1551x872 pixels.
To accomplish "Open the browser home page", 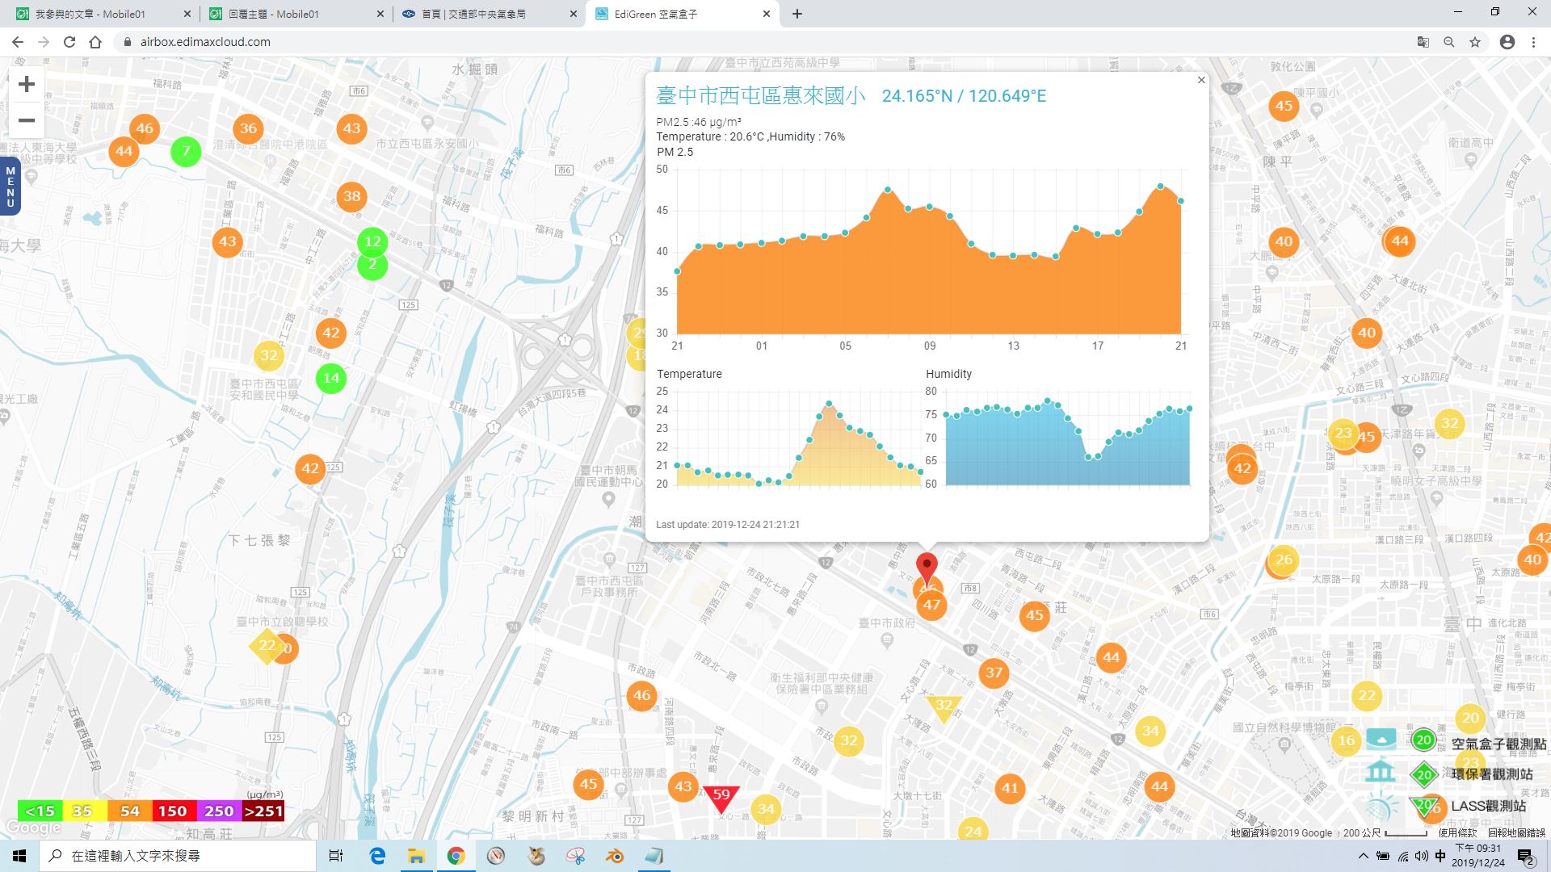I will tap(95, 42).
